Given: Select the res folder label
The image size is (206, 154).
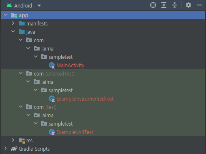Looking at the screenshot, I should tap(29, 141).
